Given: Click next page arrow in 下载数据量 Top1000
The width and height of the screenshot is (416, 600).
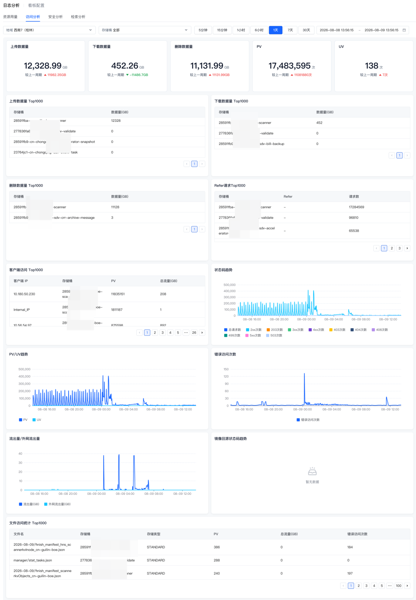Looking at the screenshot, I should coord(407,155).
